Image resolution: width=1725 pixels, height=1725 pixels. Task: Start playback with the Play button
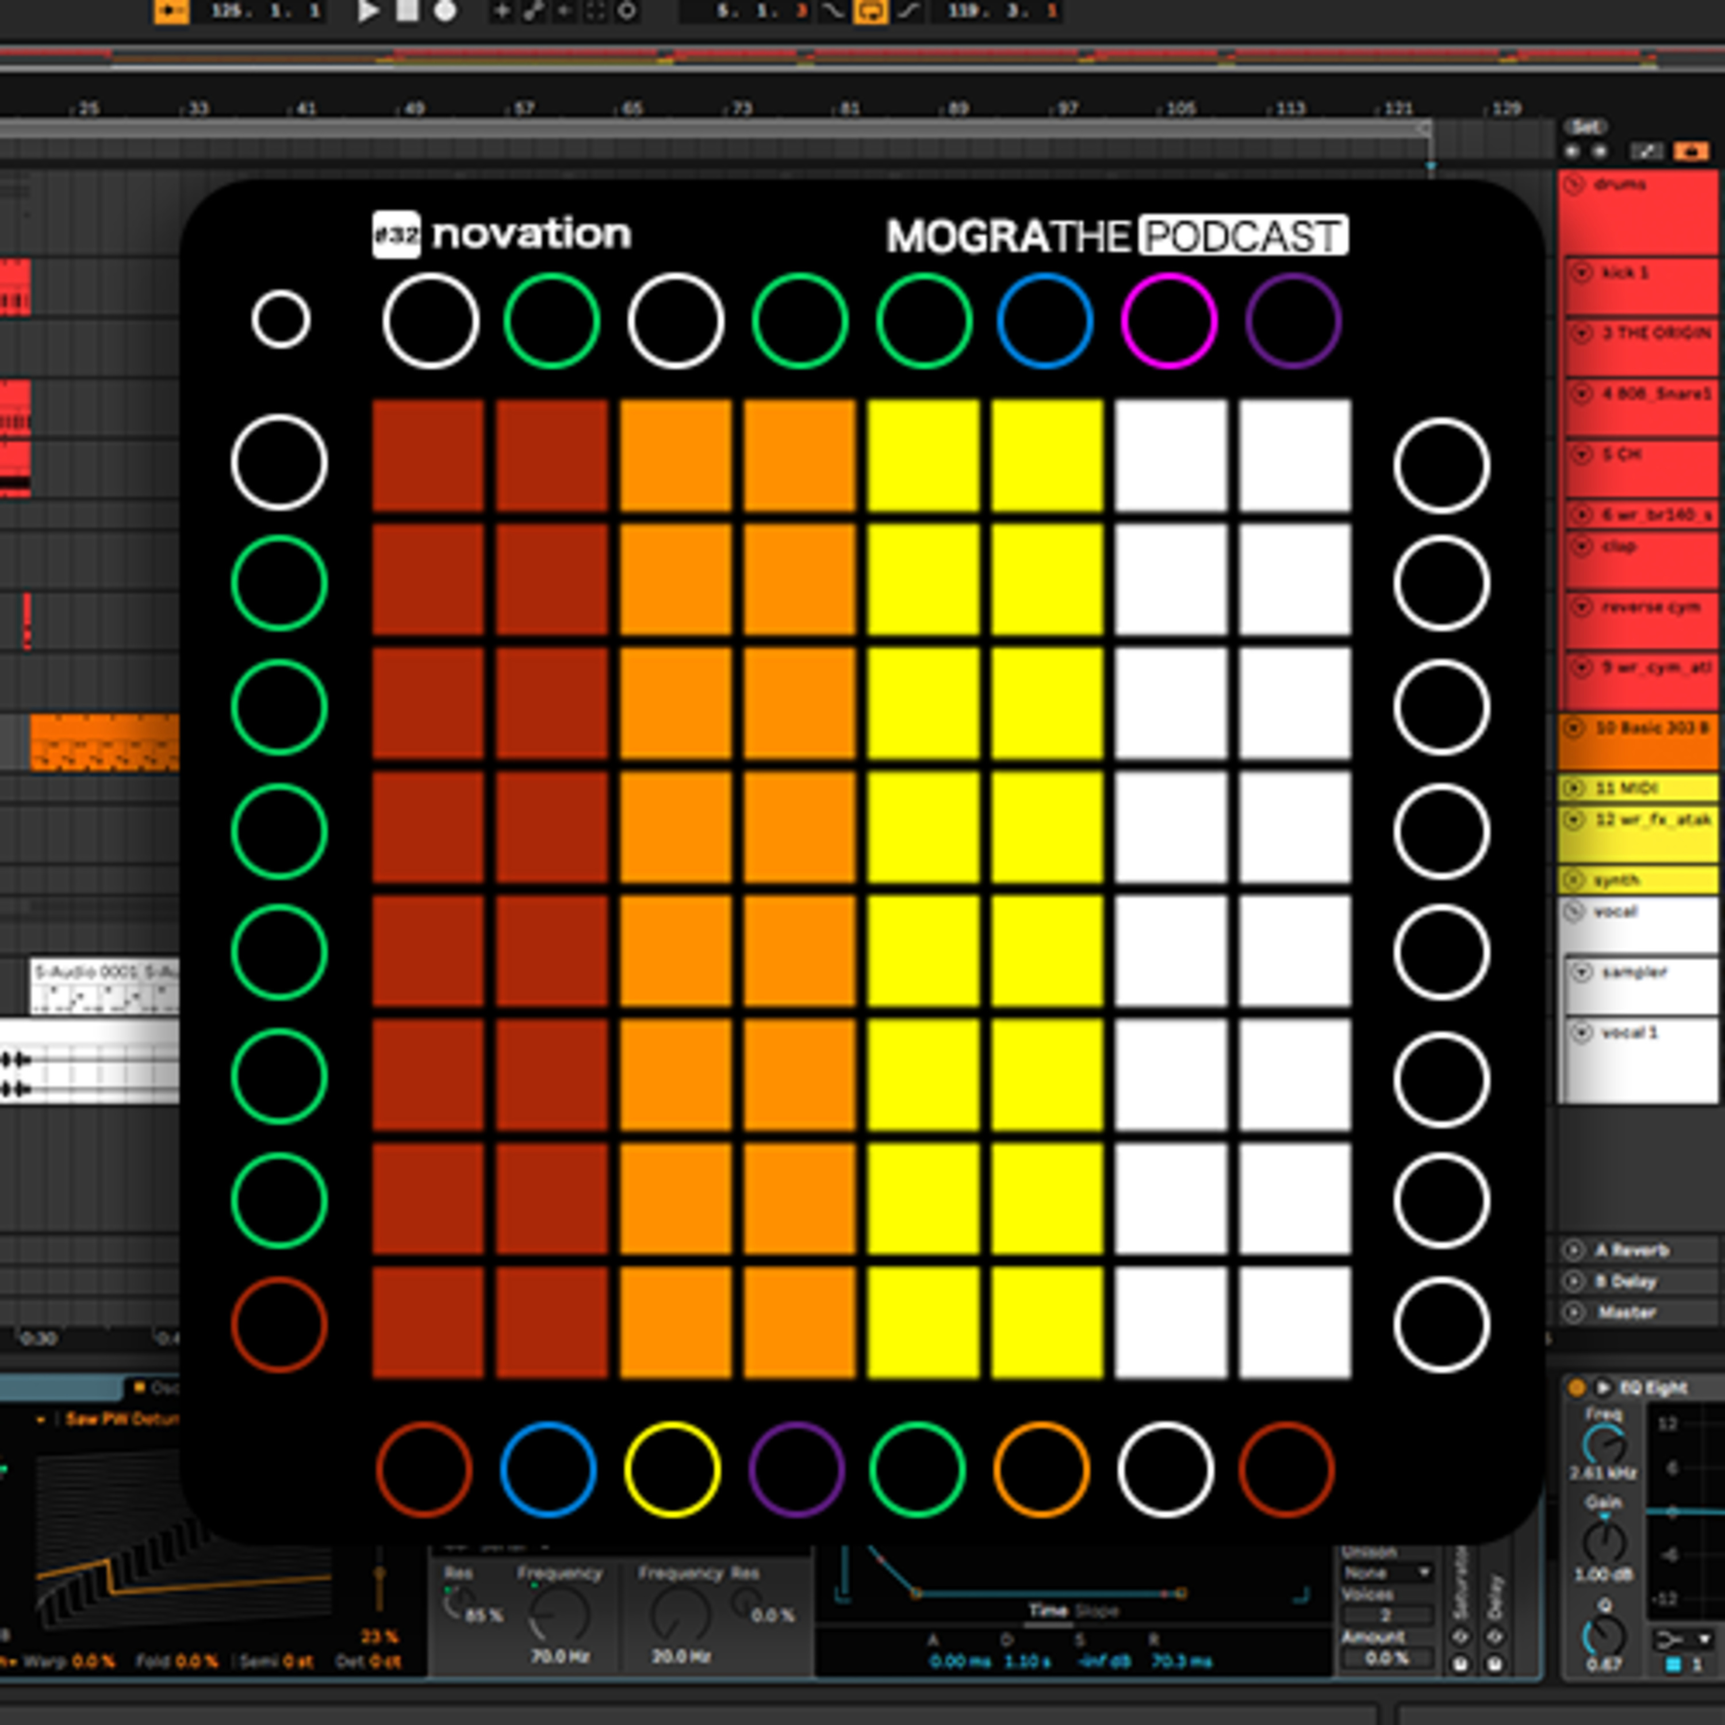tap(368, 11)
